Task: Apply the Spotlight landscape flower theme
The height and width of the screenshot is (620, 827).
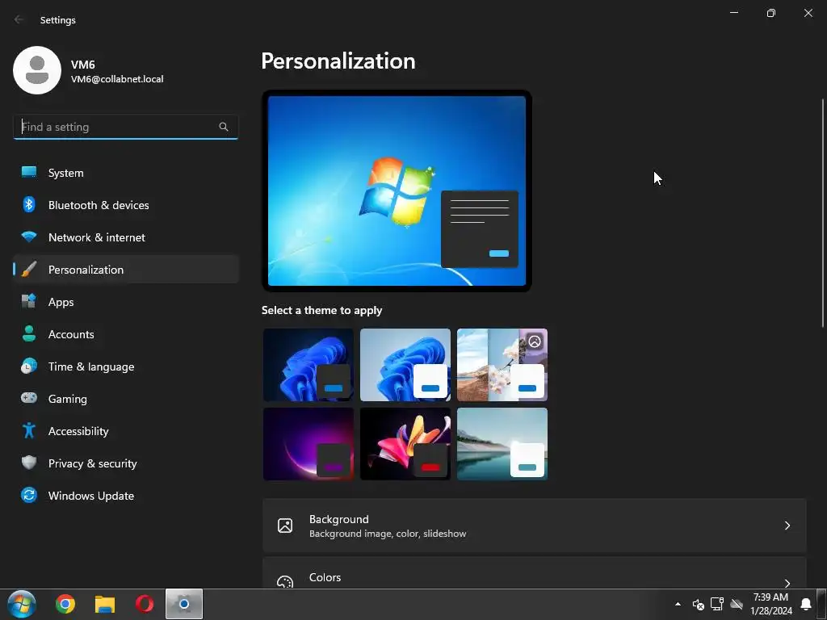Action: pyautogui.click(x=502, y=365)
